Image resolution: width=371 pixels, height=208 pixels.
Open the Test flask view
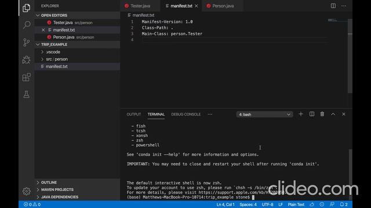pos(26,94)
